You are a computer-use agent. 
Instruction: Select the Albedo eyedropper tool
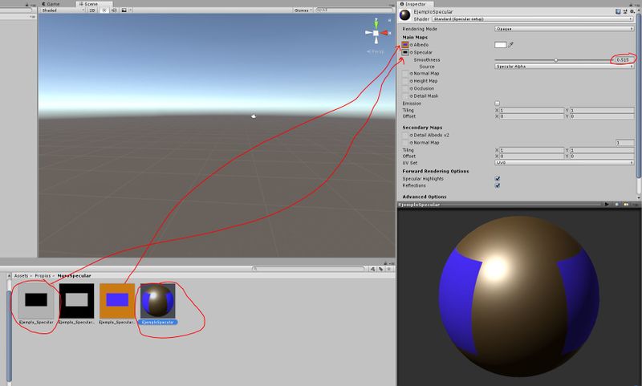pos(510,45)
